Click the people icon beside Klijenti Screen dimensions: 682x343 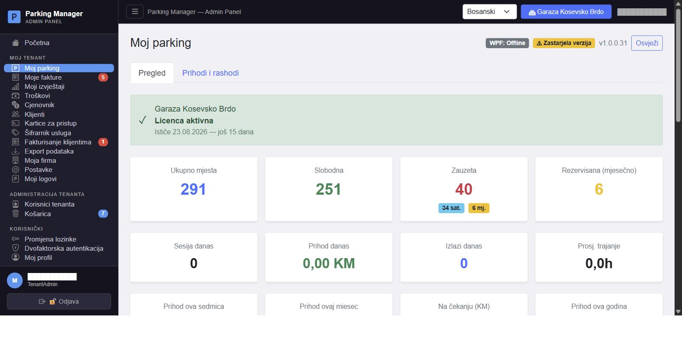pos(16,114)
